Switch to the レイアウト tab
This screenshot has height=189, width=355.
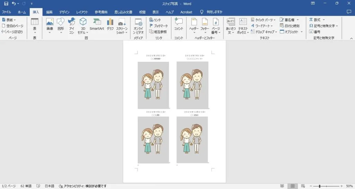tap(82, 12)
